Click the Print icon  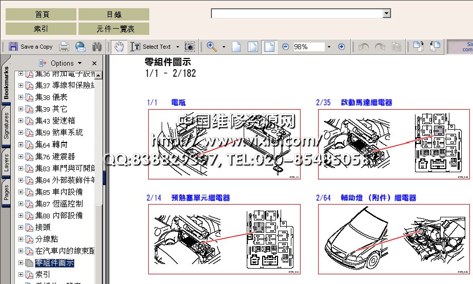pyautogui.click(x=64, y=47)
